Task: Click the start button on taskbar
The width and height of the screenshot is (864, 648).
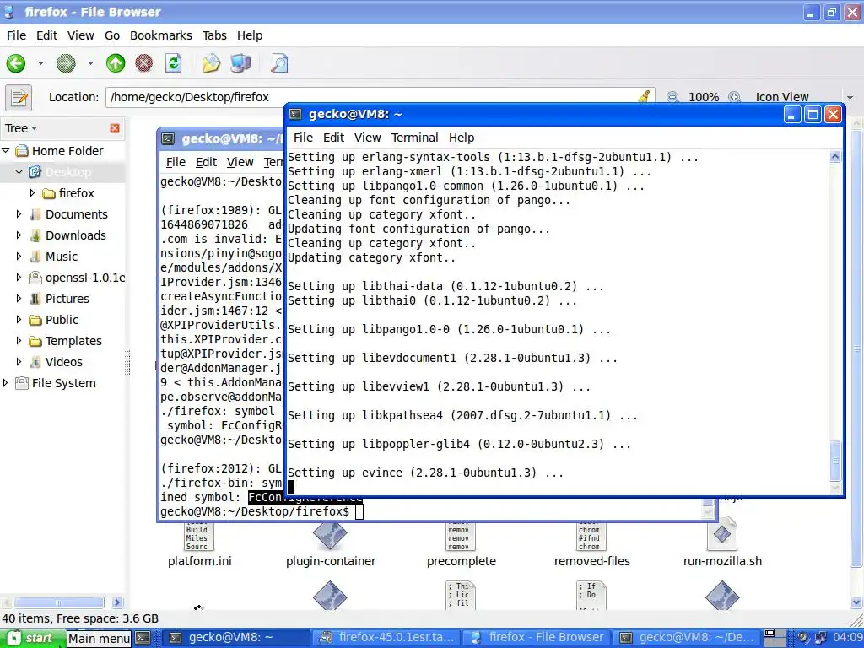Action: [31, 638]
